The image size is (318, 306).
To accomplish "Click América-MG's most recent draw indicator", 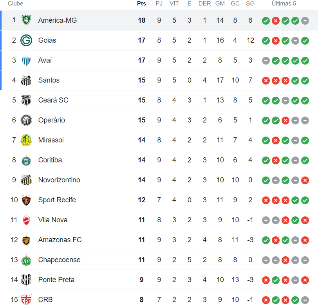I will [305, 21].
